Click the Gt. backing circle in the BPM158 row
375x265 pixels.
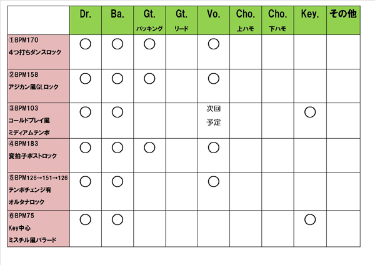point(149,79)
